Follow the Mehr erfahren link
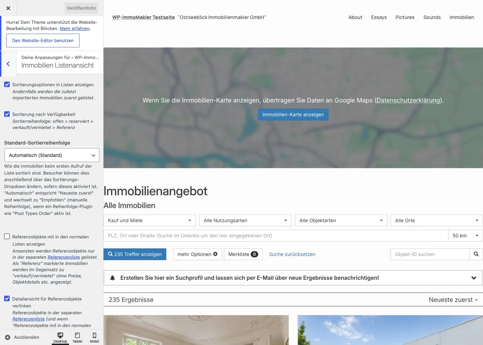This screenshot has height=345, width=483. tap(75, 29)
